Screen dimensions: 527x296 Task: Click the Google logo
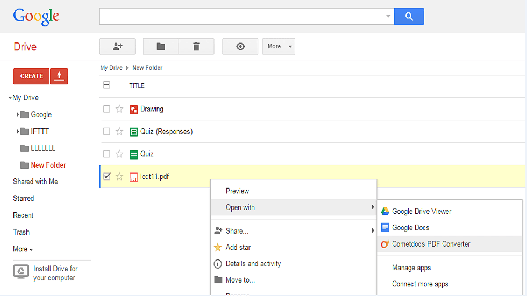pyautogui.click(x=37, y=17)
